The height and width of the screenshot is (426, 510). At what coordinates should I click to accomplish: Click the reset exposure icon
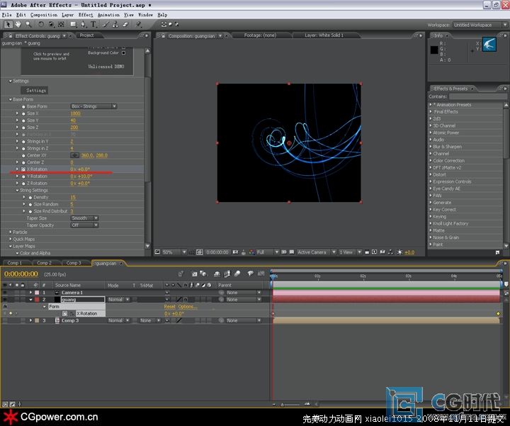click(400, 252)
